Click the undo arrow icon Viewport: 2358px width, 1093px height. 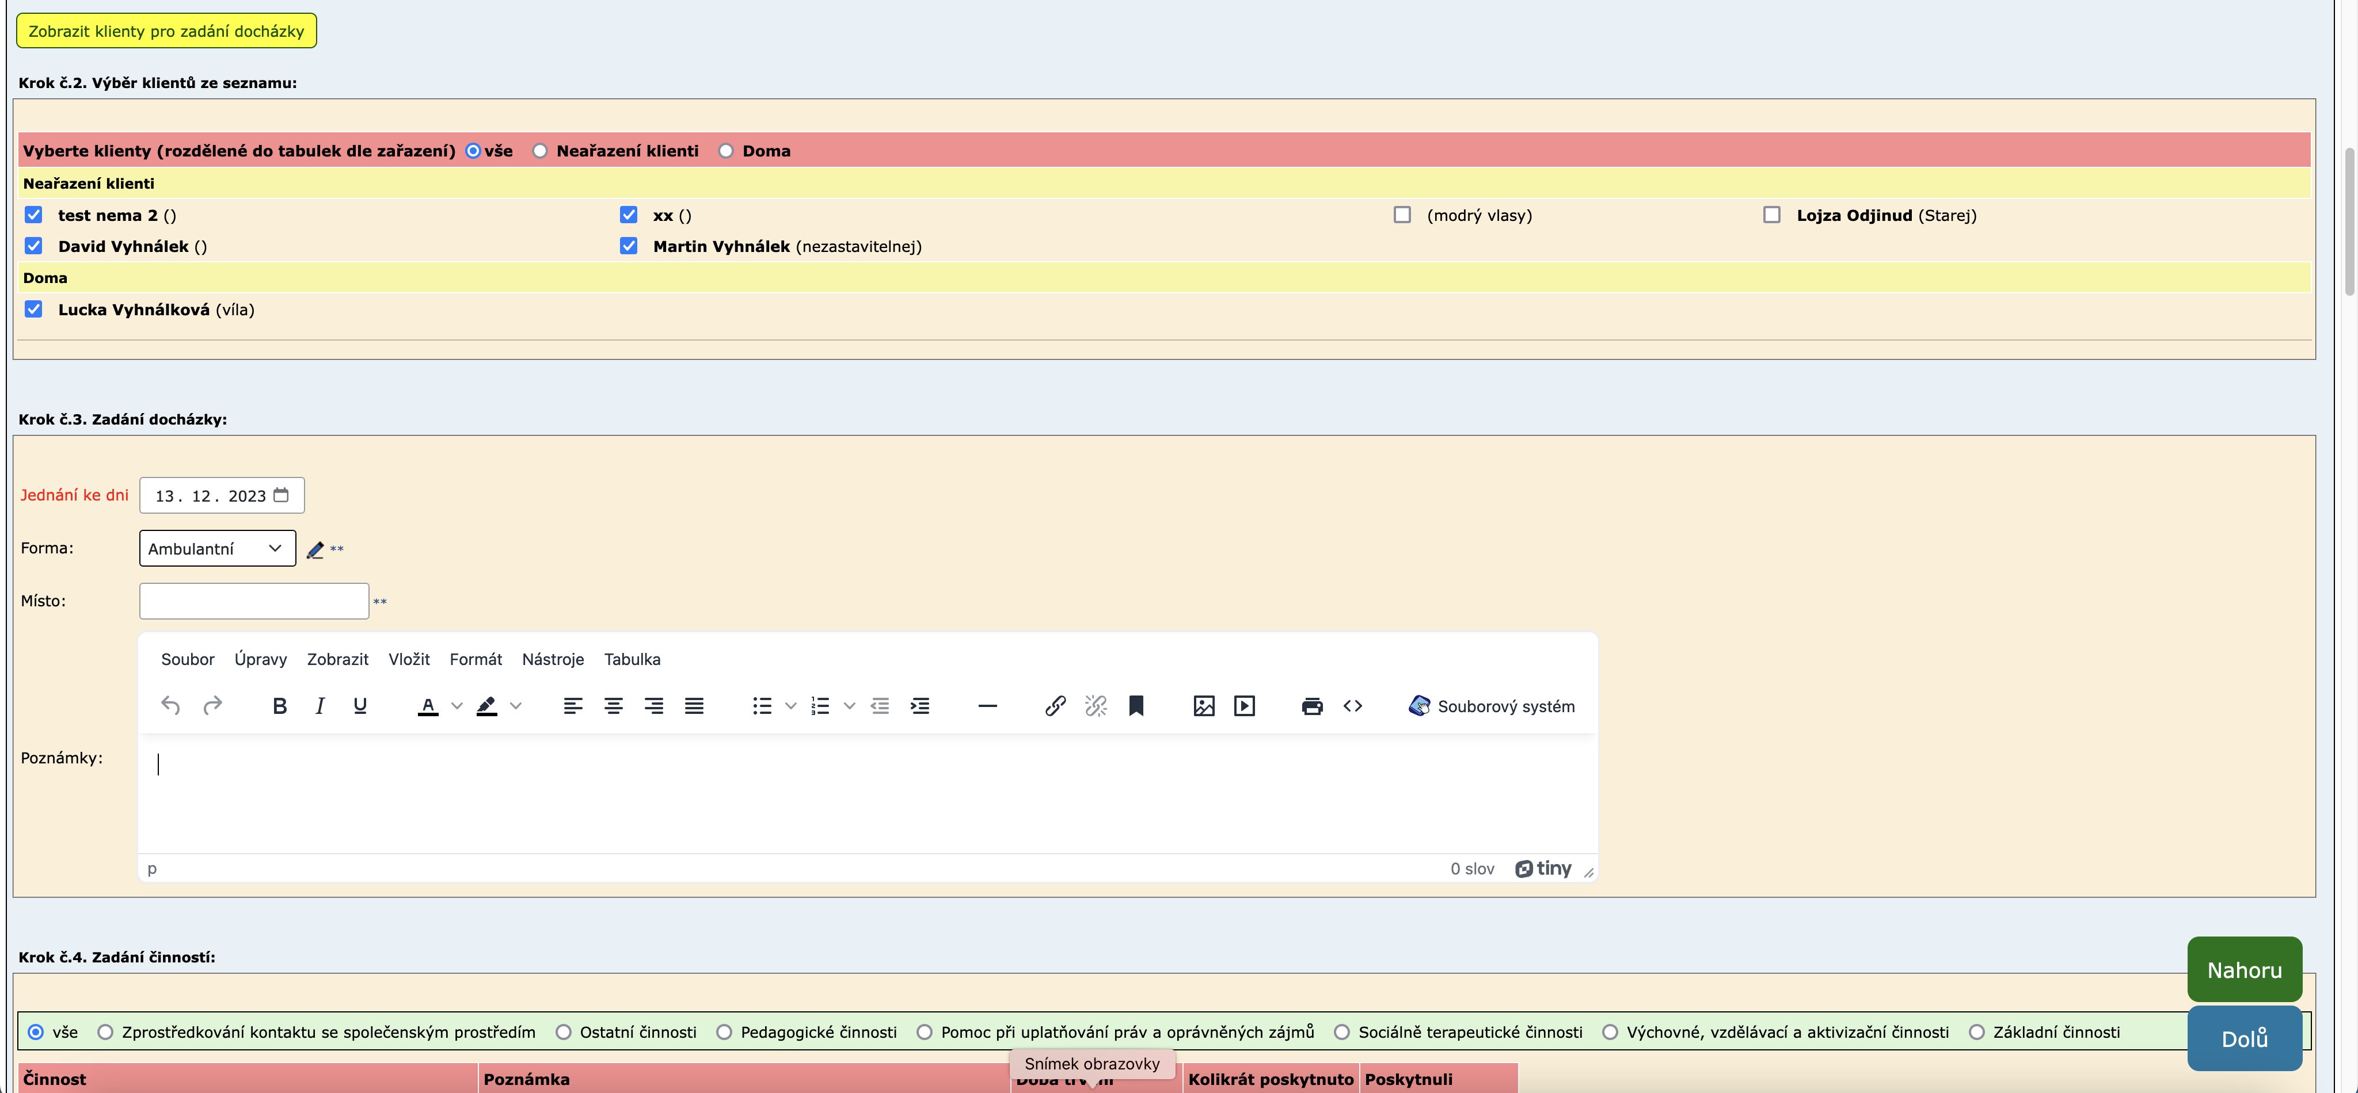pyautogui.click(x=170, y=705)
